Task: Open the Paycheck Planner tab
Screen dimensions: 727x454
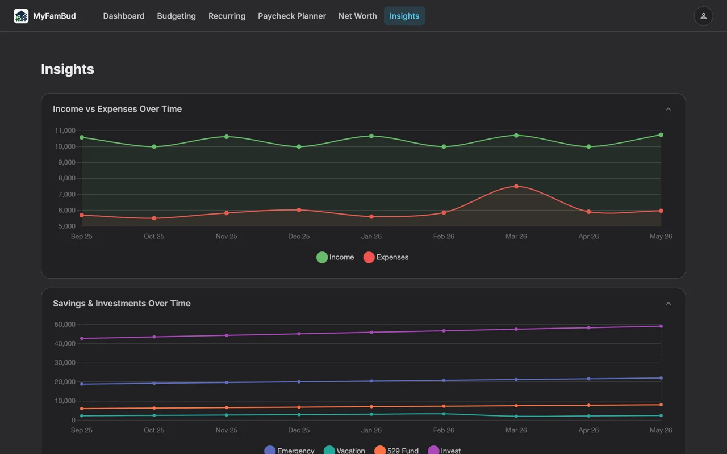Action: click(292, 16)
